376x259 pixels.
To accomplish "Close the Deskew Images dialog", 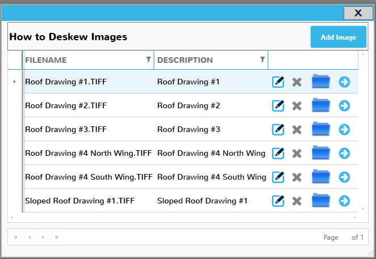I will [358, 13].
